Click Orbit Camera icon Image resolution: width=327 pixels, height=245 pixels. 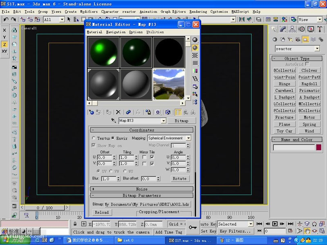(x=314, y=231)
